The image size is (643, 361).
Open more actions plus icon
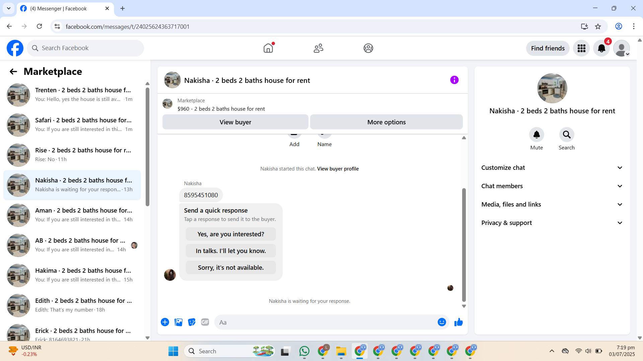coord(165,322)
